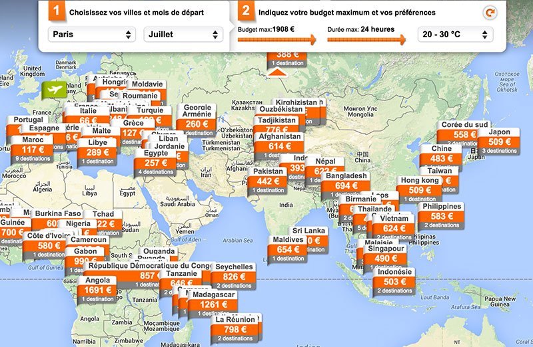Click the Corée du sud 558 € marker
This screenshot has height=347, width=533.
[x=464, y=134]
